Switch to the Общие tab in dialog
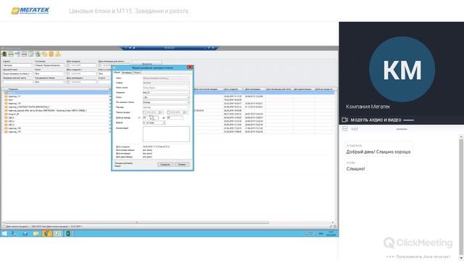 (x=117, y=72)
